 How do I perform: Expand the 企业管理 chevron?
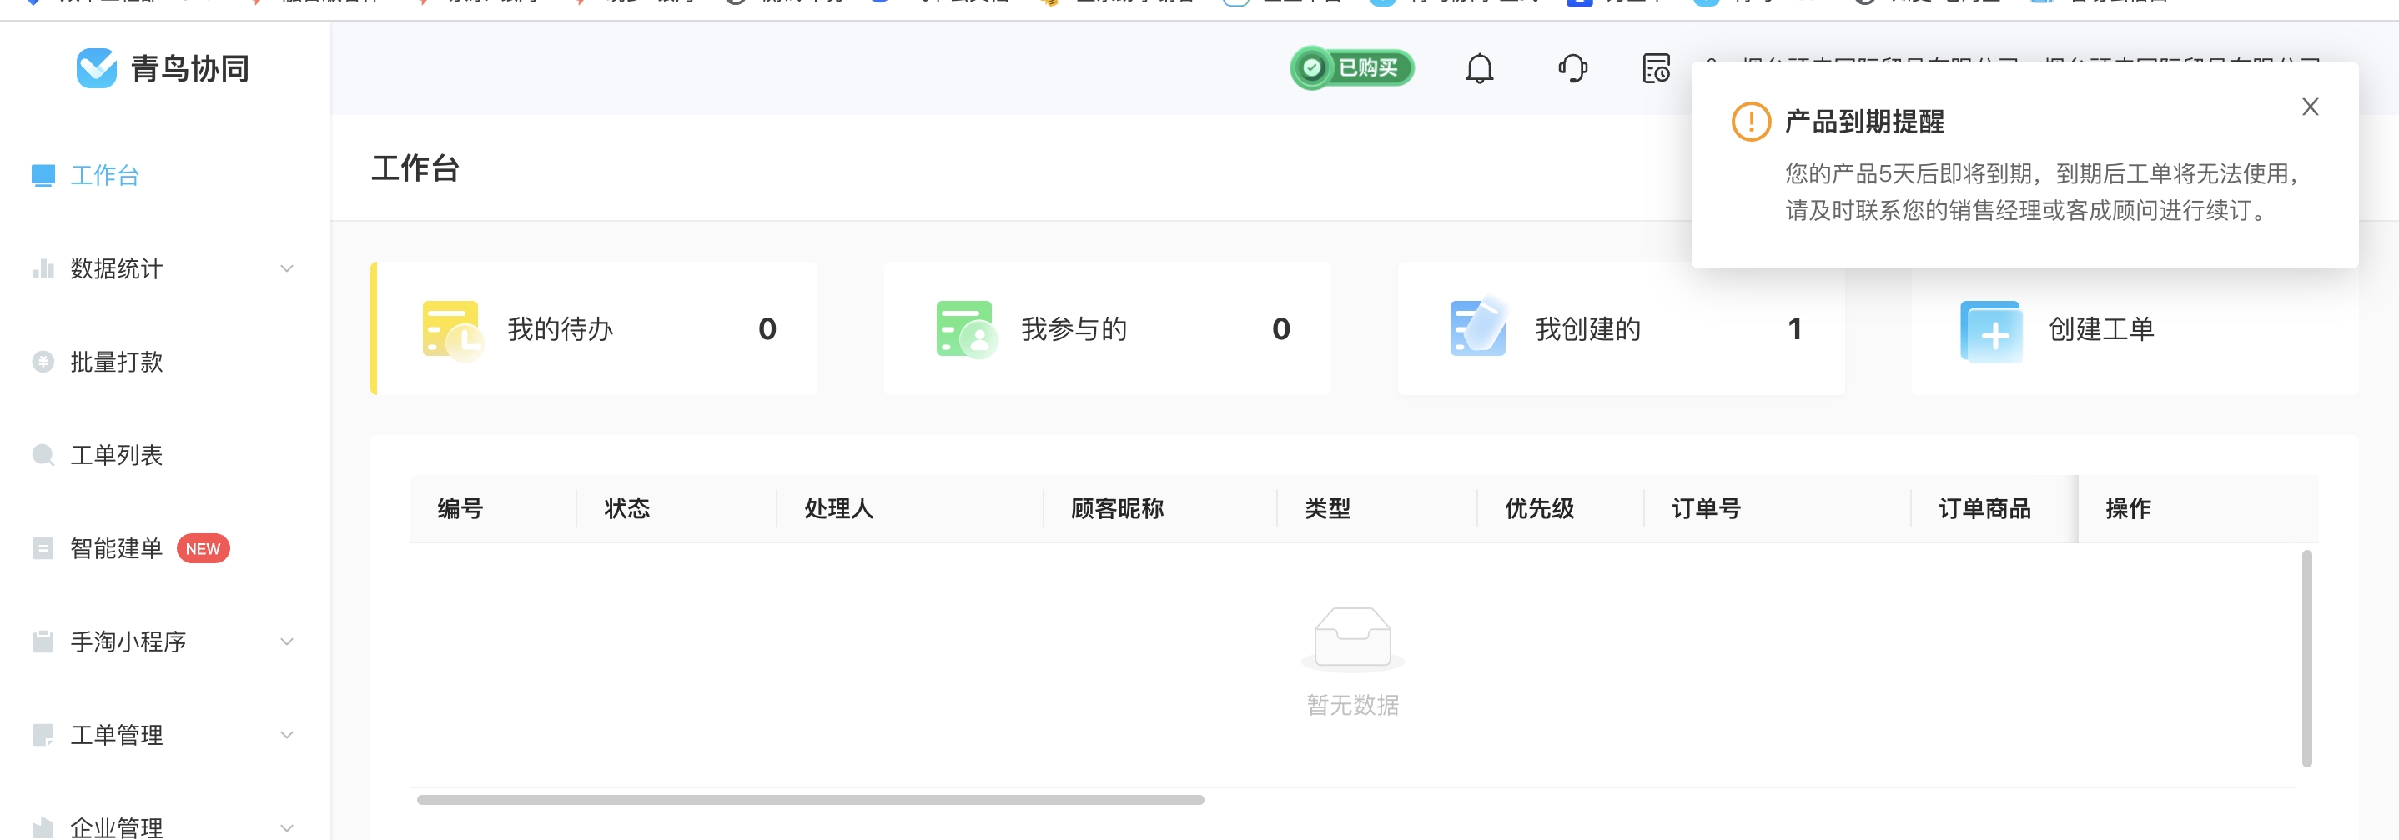coord(287,827)
